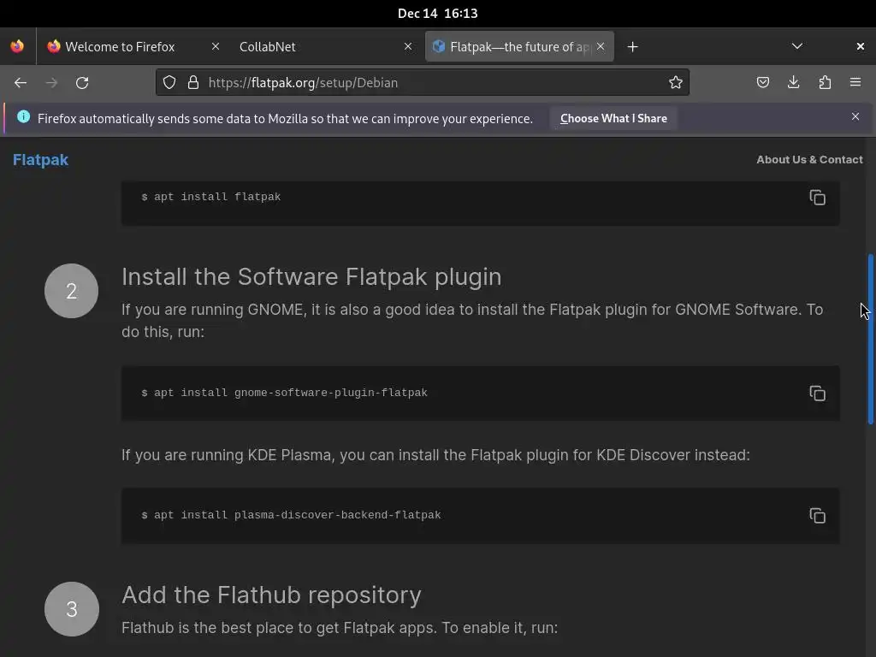Click the URL address bar field
876x657 pixels.
pos(428,82)
